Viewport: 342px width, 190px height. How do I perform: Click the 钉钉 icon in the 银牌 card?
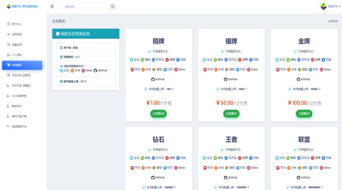tap(238, 70)
